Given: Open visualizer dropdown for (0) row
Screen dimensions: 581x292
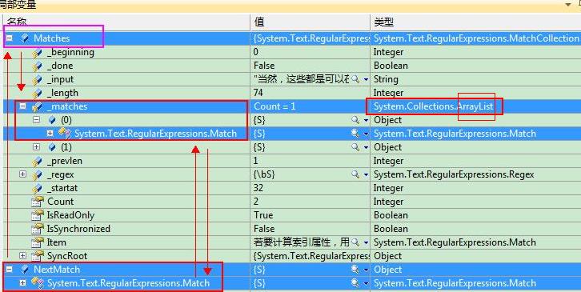Looking at the screenshot, I should pos(366,120).
